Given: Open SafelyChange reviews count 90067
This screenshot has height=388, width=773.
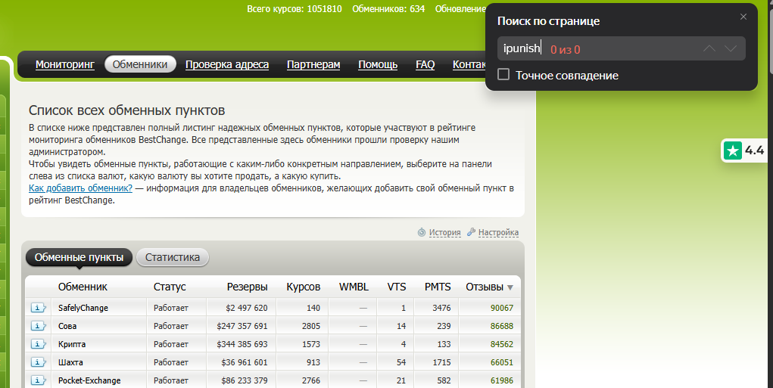Looking at the screenshot, I should click(502, 308).
